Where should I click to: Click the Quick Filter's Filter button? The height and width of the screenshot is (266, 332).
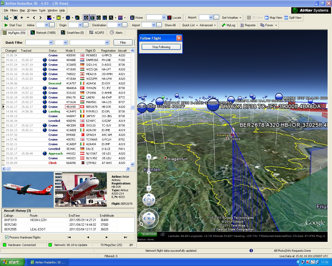123,43
